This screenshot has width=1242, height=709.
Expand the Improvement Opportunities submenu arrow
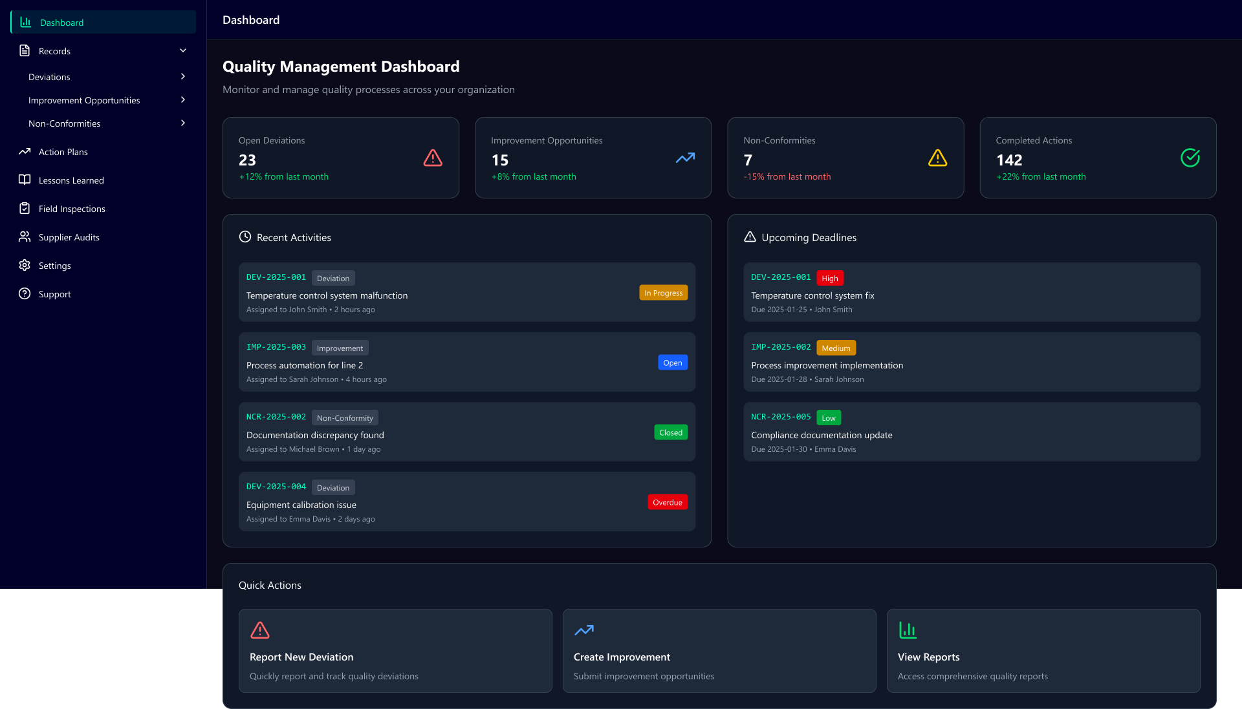(x=183, y=100)
